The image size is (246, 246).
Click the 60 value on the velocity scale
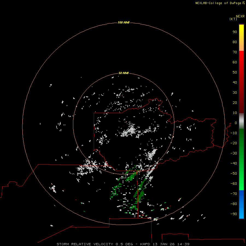235,62
